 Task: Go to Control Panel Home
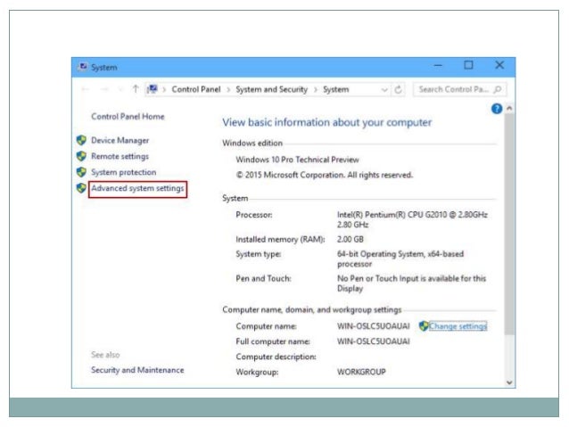click(x=128, y=117)
